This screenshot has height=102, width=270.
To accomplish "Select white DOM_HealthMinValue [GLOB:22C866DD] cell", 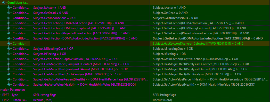I will pyautogui.click(x=204, y=85).
